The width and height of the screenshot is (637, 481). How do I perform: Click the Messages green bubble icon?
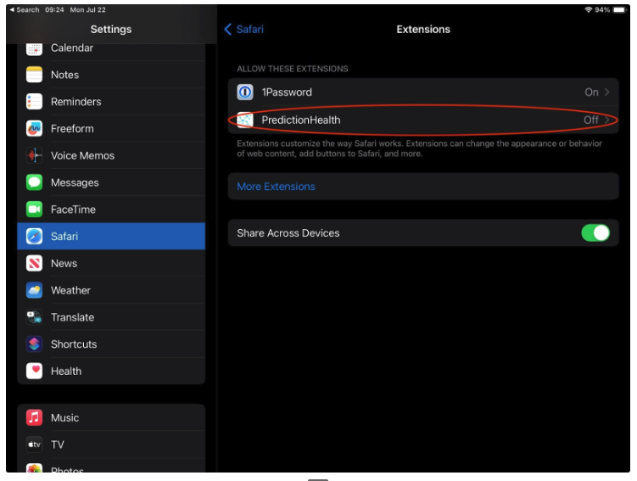click(34, 182)
